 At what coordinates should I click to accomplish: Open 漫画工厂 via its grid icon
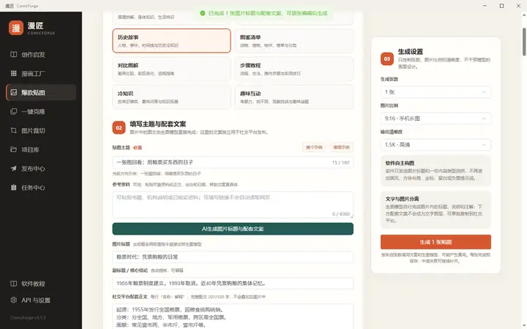[x=13, y=73]
